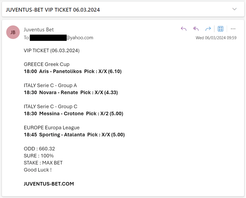Select the email subject header title

(53, 10)
